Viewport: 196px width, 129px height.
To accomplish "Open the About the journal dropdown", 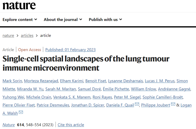I will (63, 20).
